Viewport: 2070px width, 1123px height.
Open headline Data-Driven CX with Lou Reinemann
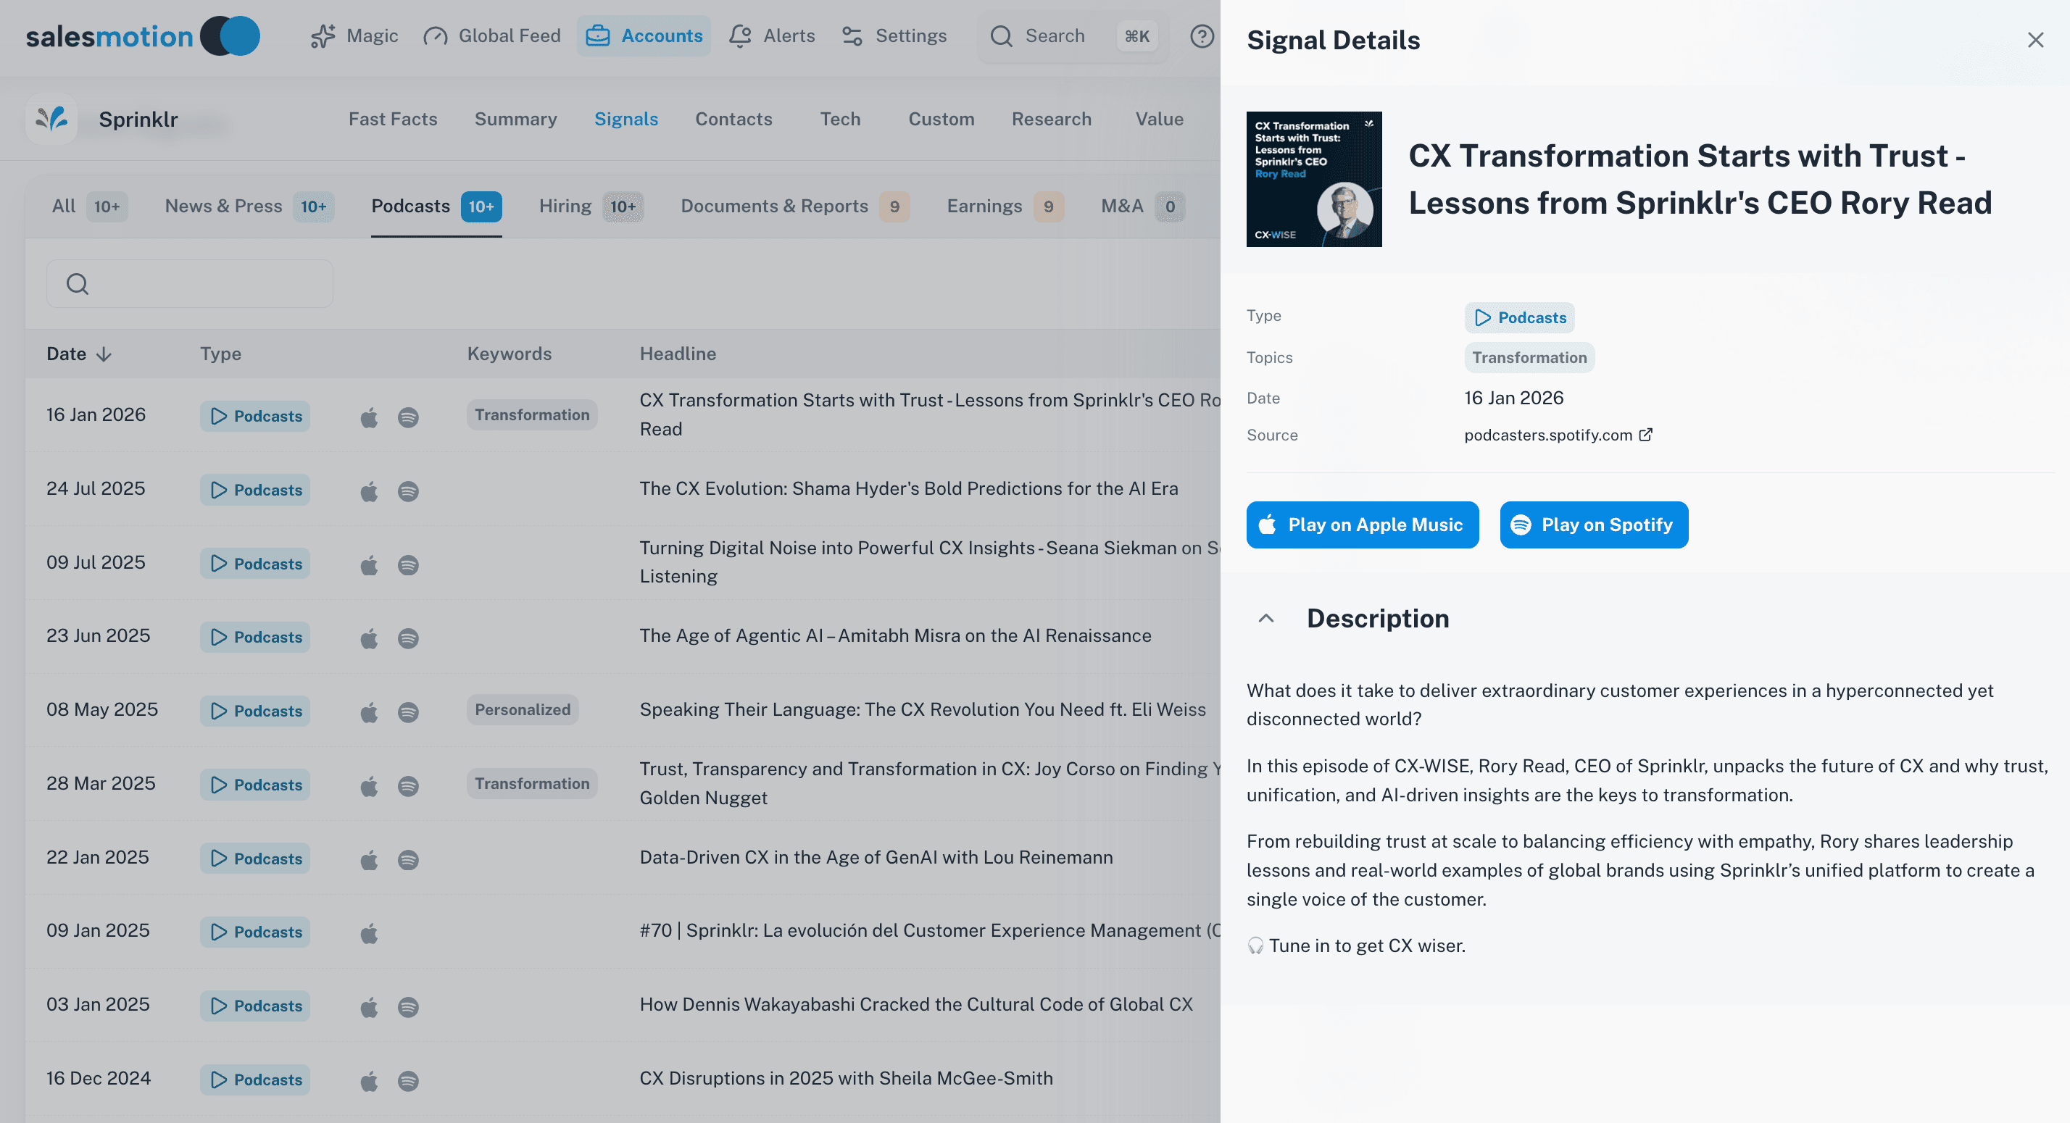click(x=876, y=857)
